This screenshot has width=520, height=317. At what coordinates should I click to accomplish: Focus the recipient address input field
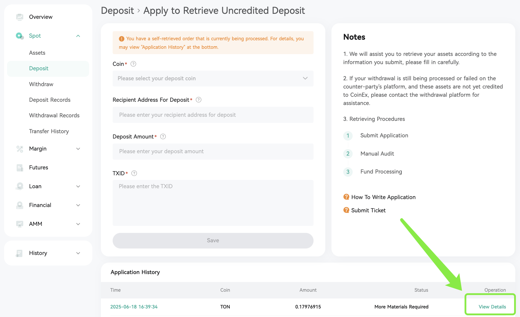(x=213, y=115)
